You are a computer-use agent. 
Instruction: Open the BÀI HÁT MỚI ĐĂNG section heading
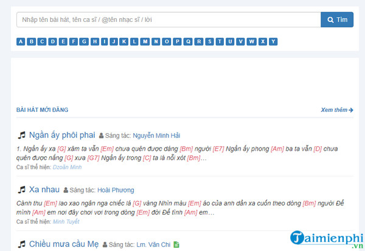pos(42,110)
